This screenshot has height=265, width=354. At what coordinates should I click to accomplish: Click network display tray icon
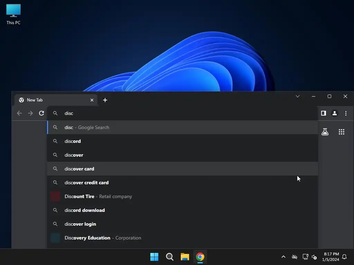pyautogui.click(x=306, y=257)
